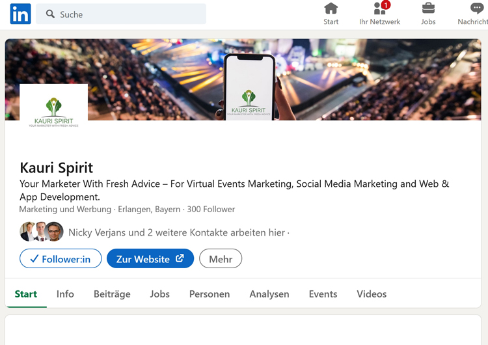Open Start via the home icon
Image resolution: width=488 pixels, height=345 pixels.
pos(331,8)
